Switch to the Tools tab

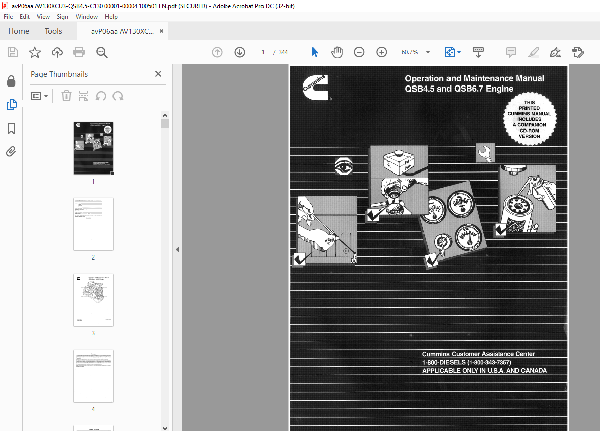click(53, 31)
